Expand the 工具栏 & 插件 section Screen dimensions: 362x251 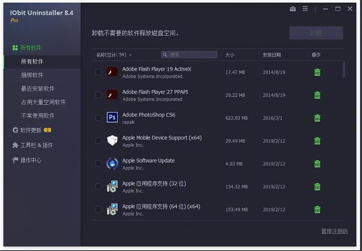36,145
